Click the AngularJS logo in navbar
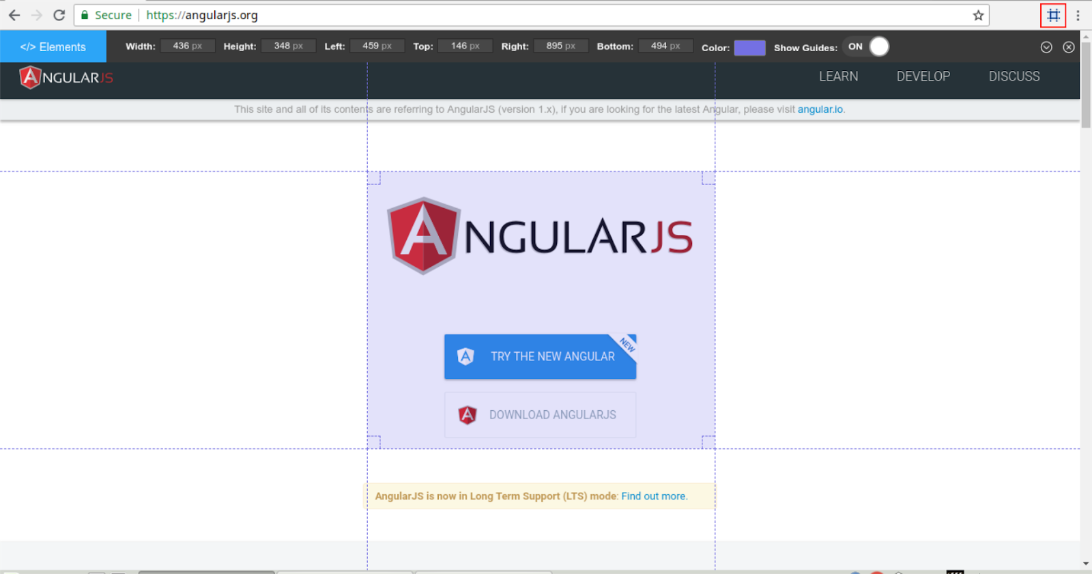This screenshot has width=1092, height=574. 66,77
